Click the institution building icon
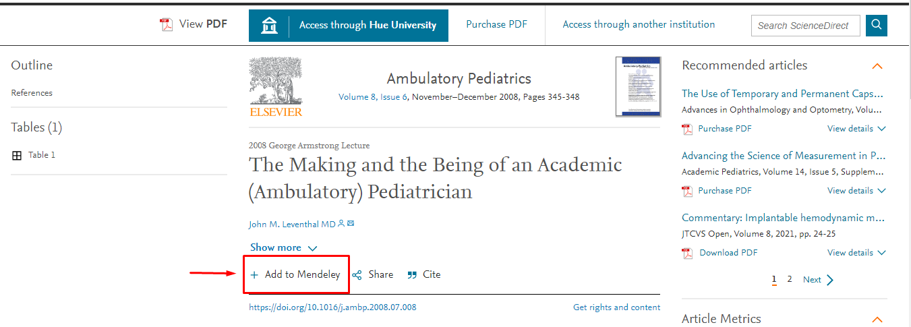Viewport: 911px width, 327px height. point(269,26)
